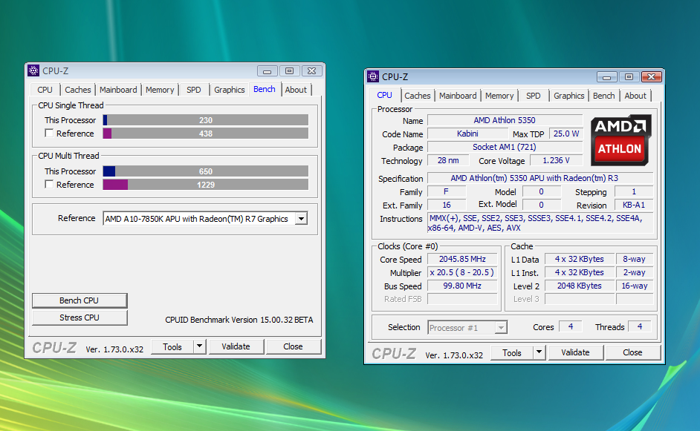Image resolution: width=700 pixels, height=431 pixels.
Task: Close right CPU-Z window with red X
Action: [x=652, y=77]
